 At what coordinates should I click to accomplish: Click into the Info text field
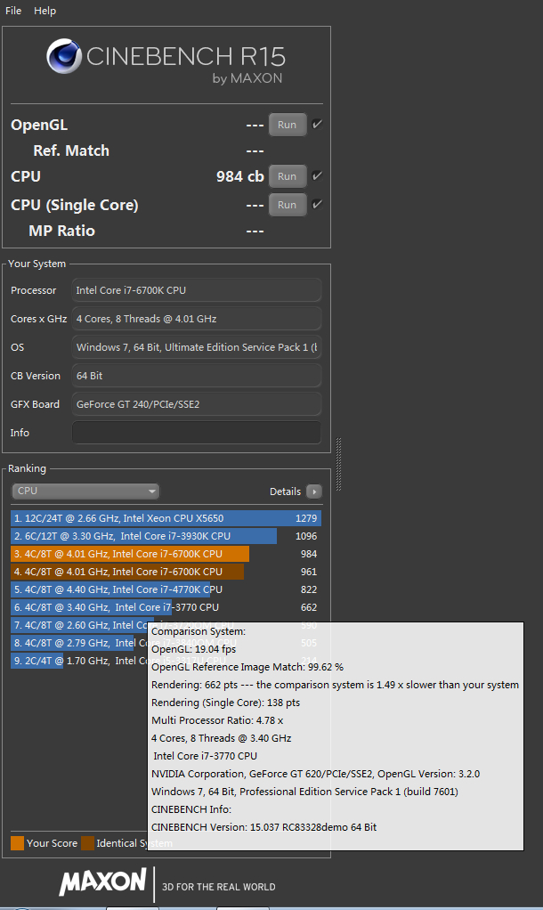pyautogui.click(x=196, y=433)
